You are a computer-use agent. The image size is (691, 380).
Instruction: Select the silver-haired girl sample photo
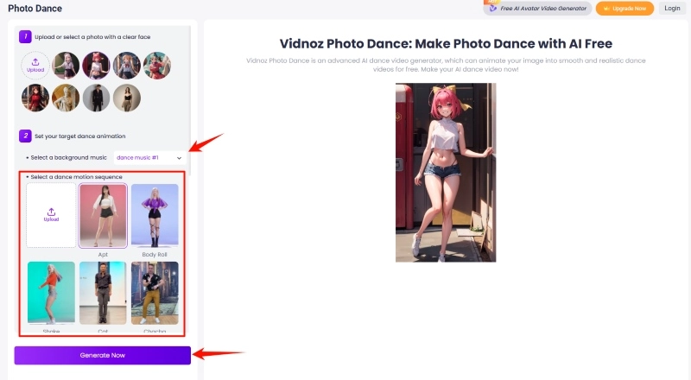[66, 66]
